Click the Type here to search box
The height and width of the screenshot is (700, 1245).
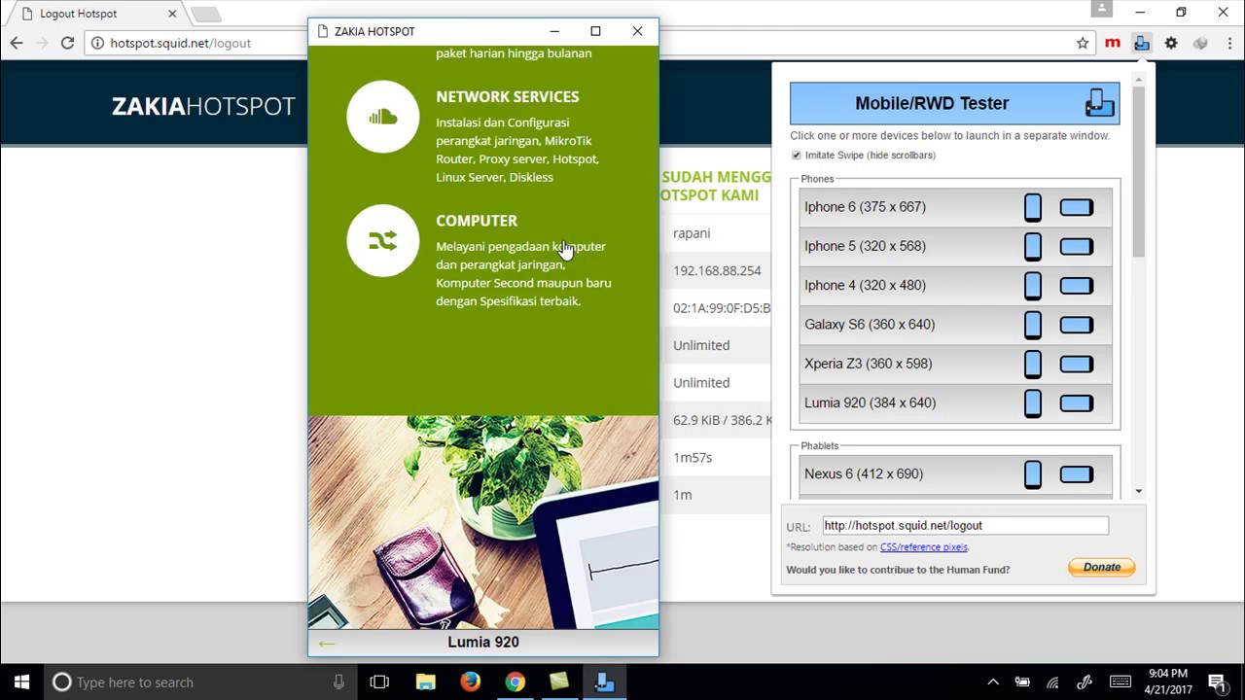click(202, 682)
